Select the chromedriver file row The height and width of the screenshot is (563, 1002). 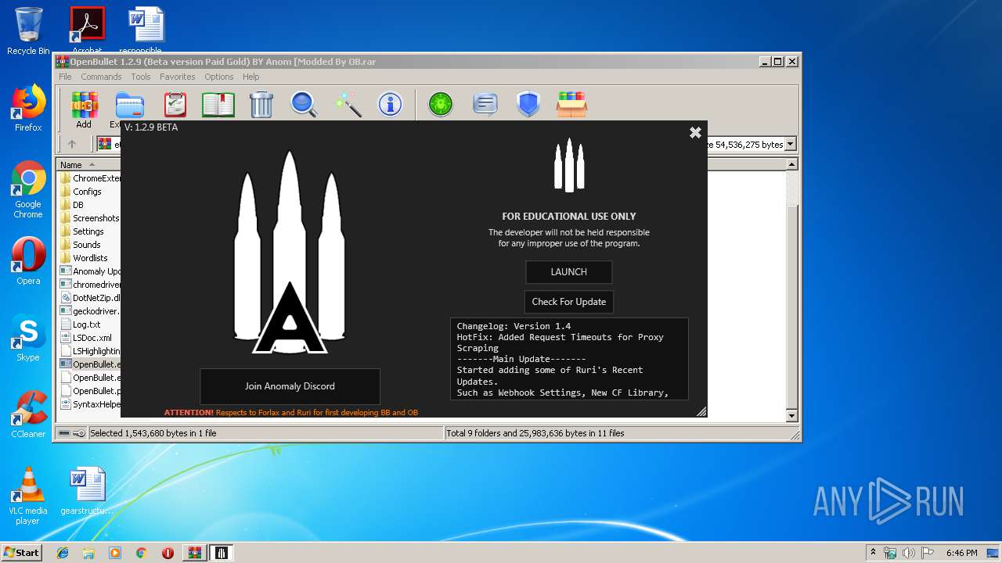[x=88, y=285]
